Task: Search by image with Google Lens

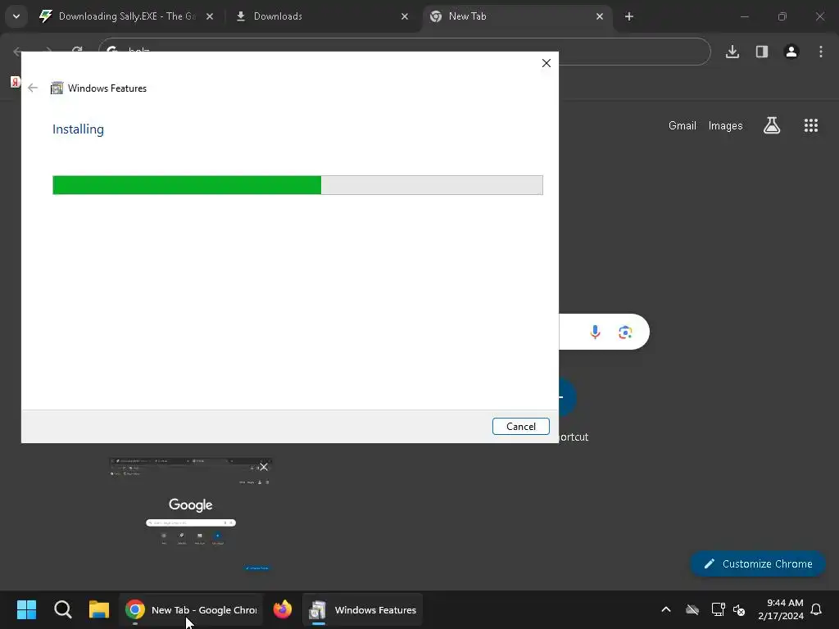Action: (625, 333)
